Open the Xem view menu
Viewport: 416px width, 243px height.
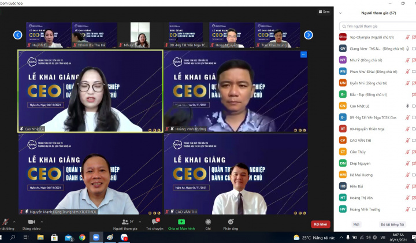coord(325,11)
